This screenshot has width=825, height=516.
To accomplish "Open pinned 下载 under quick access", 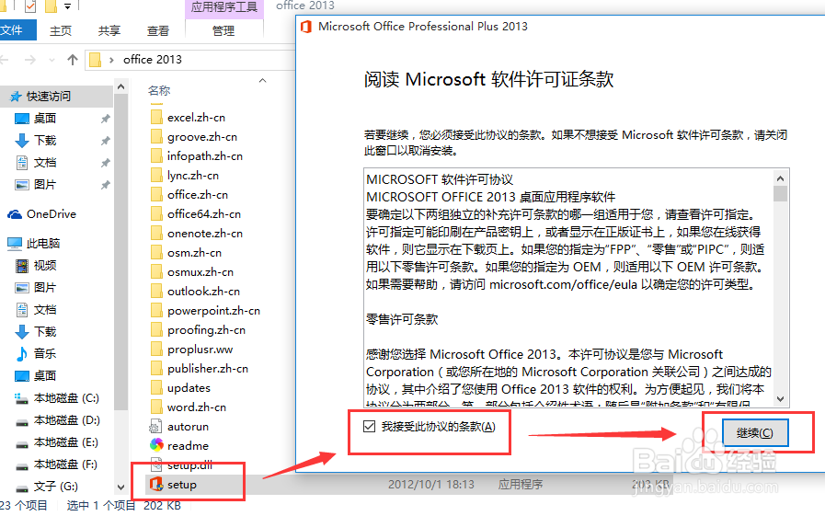I will pyautogui.click(x=45, y=141).
